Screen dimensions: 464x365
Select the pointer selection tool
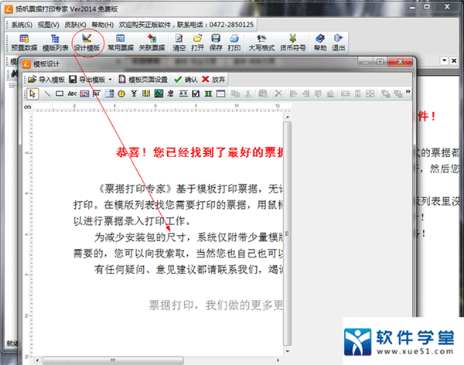[32, 94]
